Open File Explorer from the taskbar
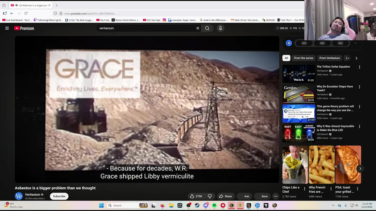376x211 pixels. coord(171,205)
